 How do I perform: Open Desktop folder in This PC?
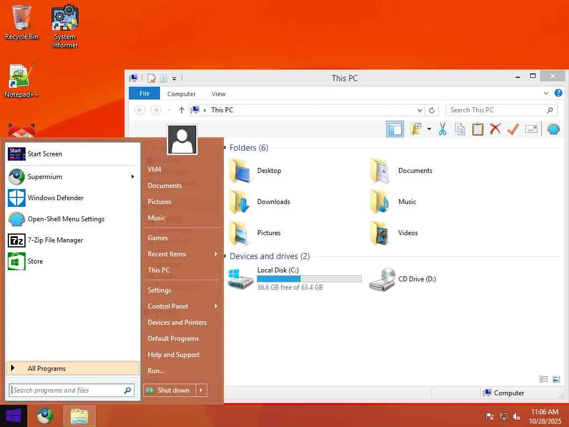coord(256,171)
